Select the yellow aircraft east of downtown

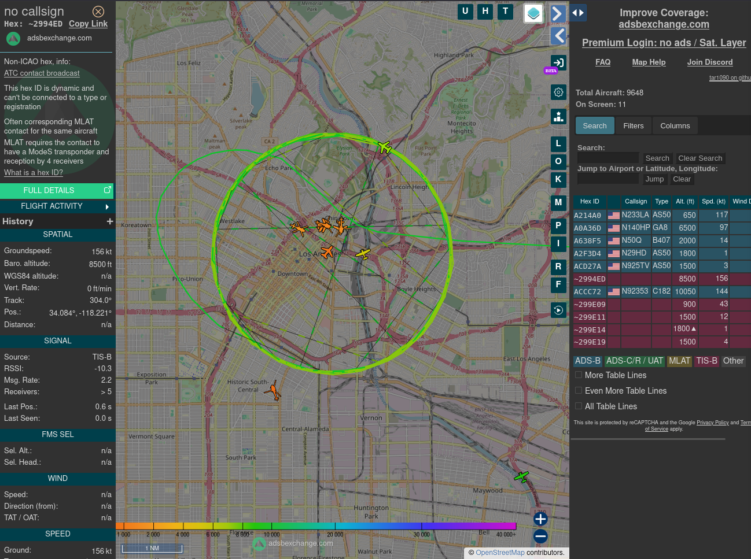click(363, 254)
